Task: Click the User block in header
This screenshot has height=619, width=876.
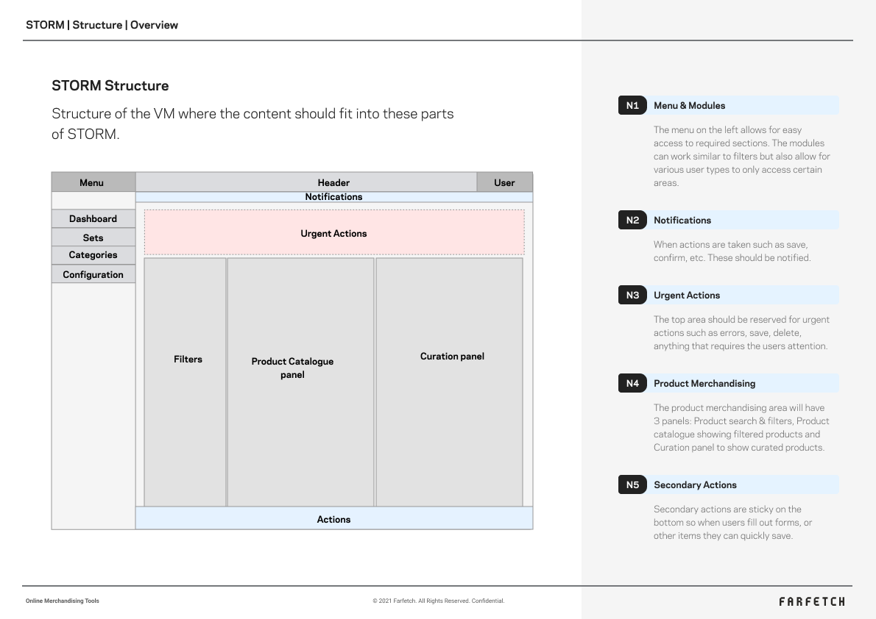Action: 504,182
